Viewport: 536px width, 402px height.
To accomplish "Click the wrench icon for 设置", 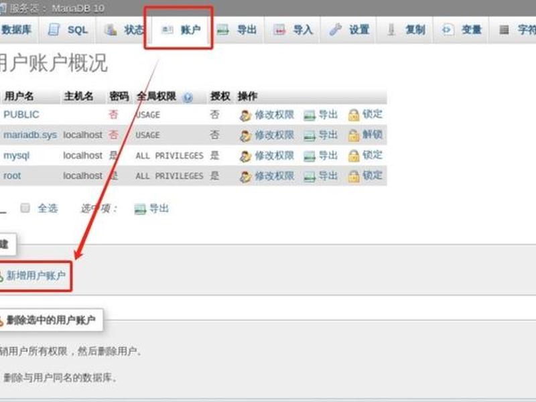I will point(336,30).
